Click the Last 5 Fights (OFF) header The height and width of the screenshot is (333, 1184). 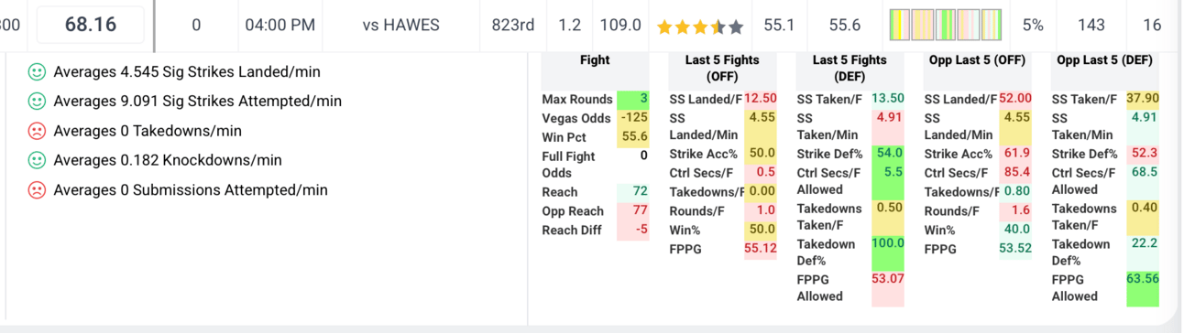722,69
